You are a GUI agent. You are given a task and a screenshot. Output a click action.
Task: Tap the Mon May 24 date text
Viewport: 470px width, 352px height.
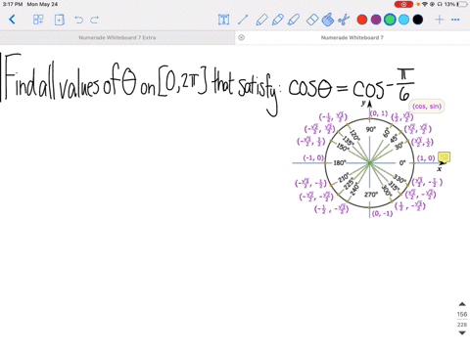[x=42, y=4]
